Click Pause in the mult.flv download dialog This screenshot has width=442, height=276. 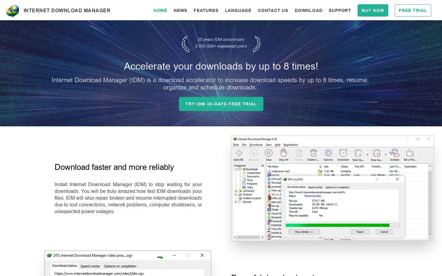(x=360, y=232)
